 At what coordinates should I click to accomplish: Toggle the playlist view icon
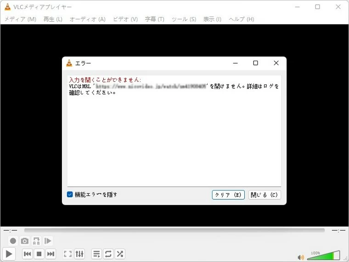[x=96, y=254]
